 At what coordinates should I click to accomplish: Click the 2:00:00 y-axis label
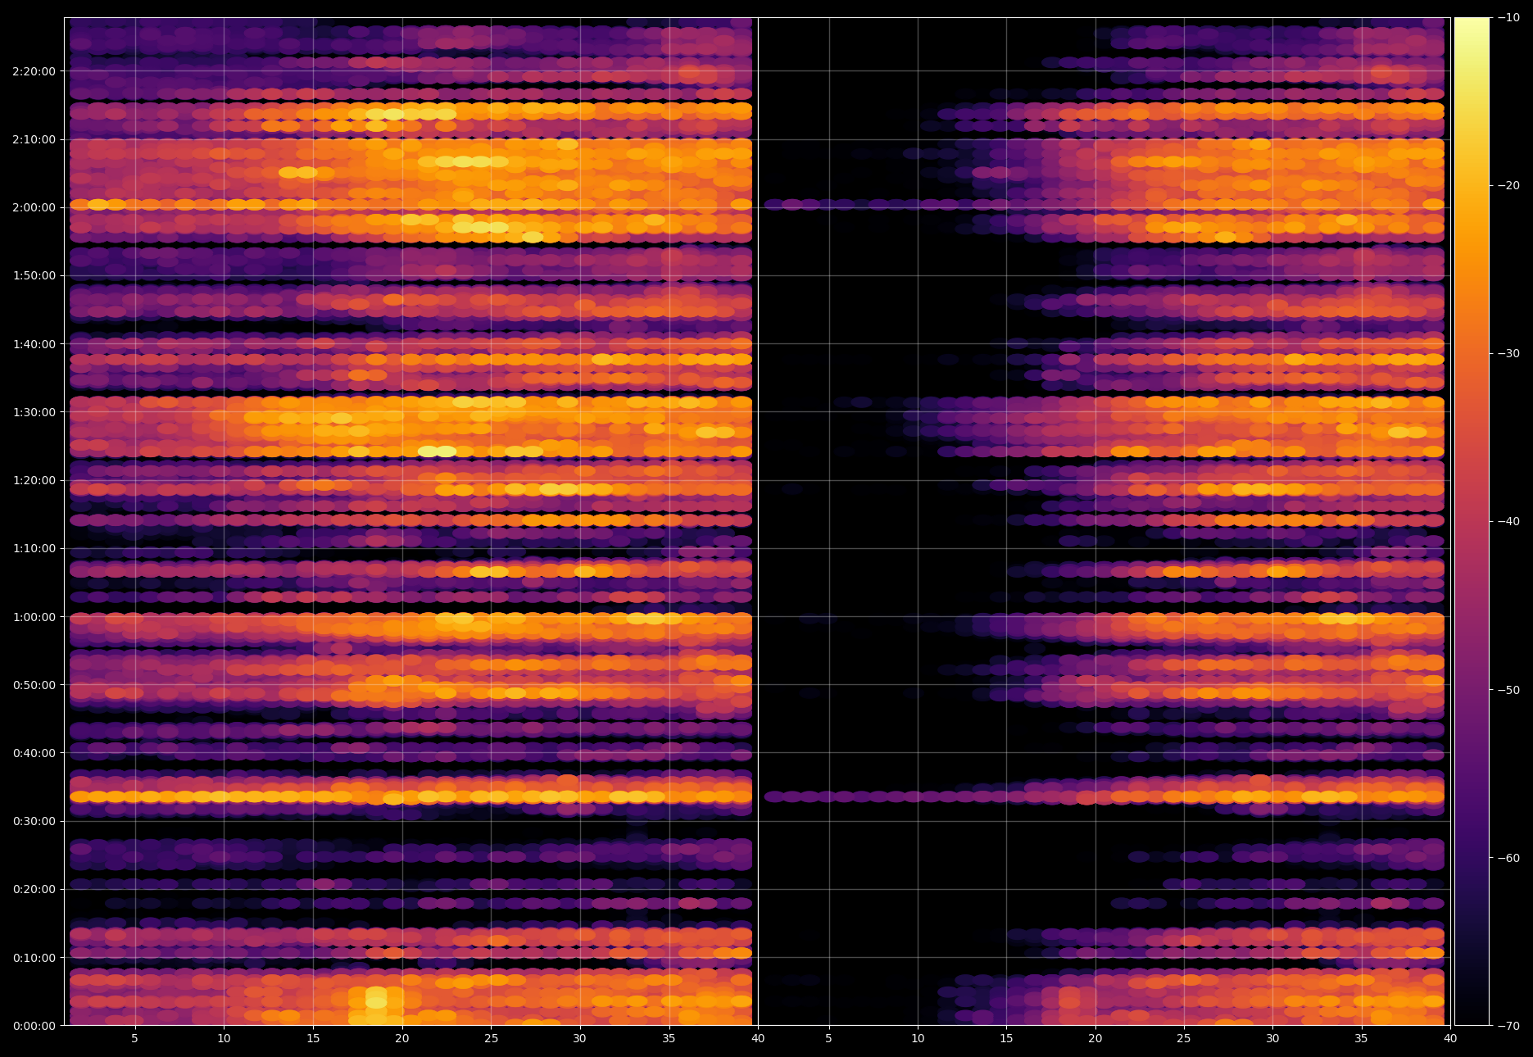34,207
